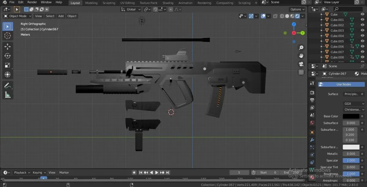Switch to solid viewport shading
The height and width of the screenshot is (187, 367).
(x=288, y=16)
